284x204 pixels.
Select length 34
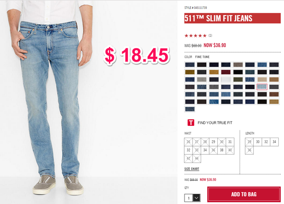[275, 142]
